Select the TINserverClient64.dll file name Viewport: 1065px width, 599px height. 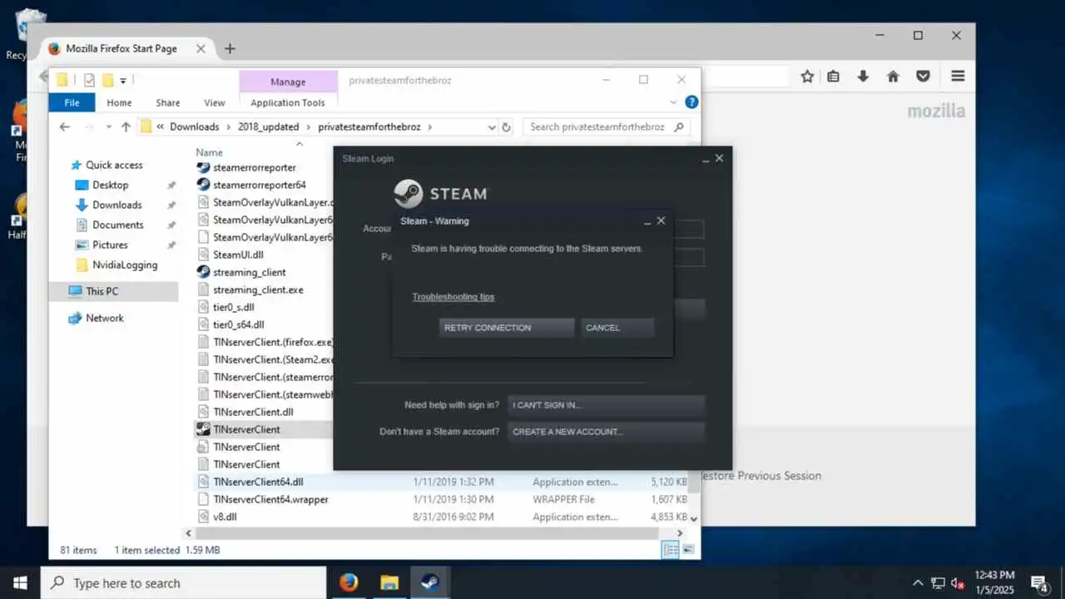(258, 482)
